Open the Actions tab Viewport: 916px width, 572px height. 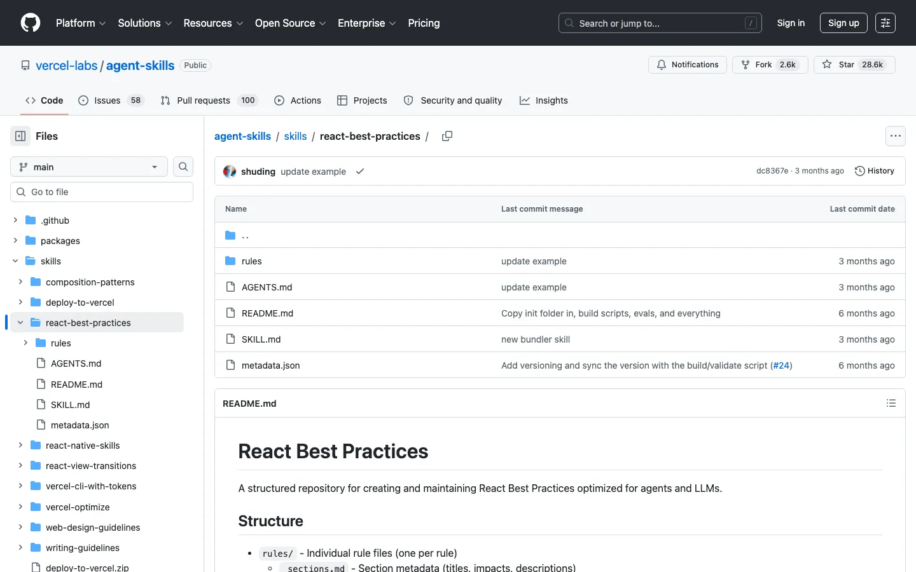(298, 100)
